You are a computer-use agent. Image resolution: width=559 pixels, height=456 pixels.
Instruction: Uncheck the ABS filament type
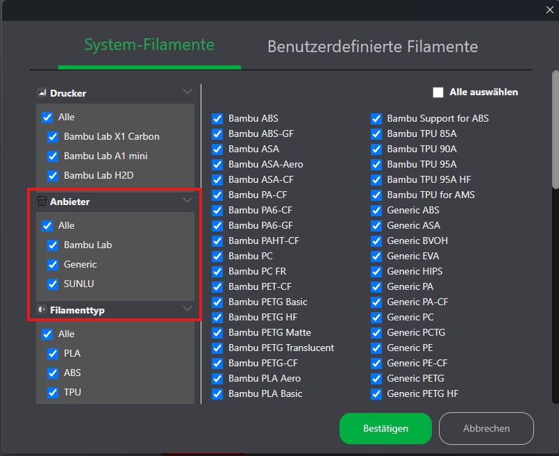[x=53, y=373]
